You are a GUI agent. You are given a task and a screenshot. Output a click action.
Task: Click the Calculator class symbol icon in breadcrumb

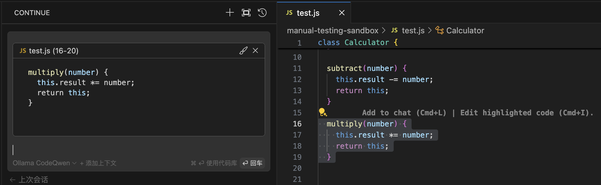[x=439, y=30]
